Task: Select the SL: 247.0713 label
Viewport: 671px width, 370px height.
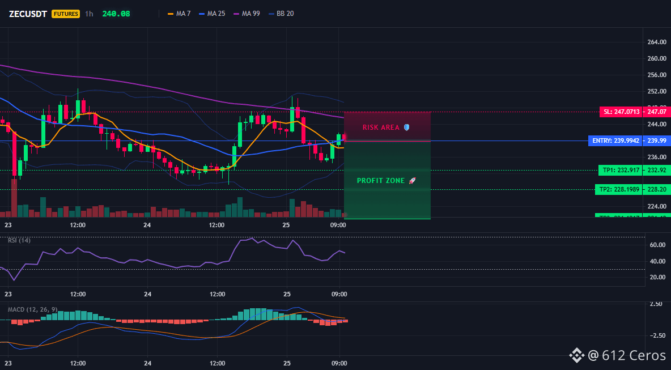Action: click(x=621, y=112)
